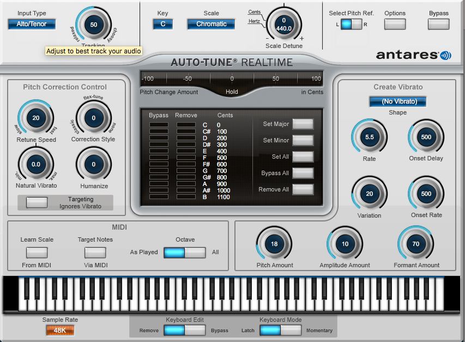Check the Bypass box for note B
Image resolution: width=465 pixels, height=342 pixels.
(x=159, y=196)
